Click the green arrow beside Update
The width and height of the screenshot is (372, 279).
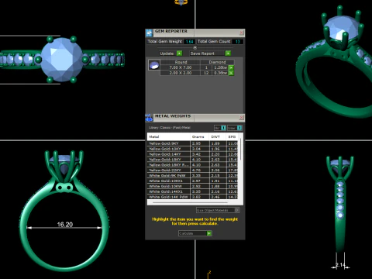(179, 53)
